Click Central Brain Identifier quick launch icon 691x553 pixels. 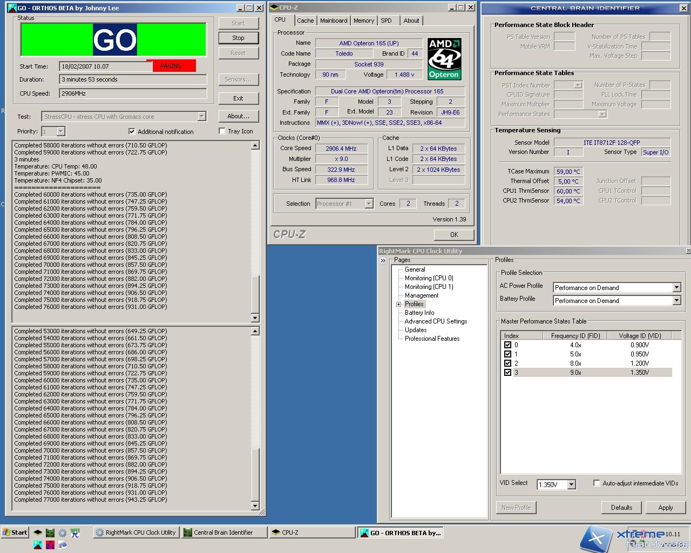point(50,533)
